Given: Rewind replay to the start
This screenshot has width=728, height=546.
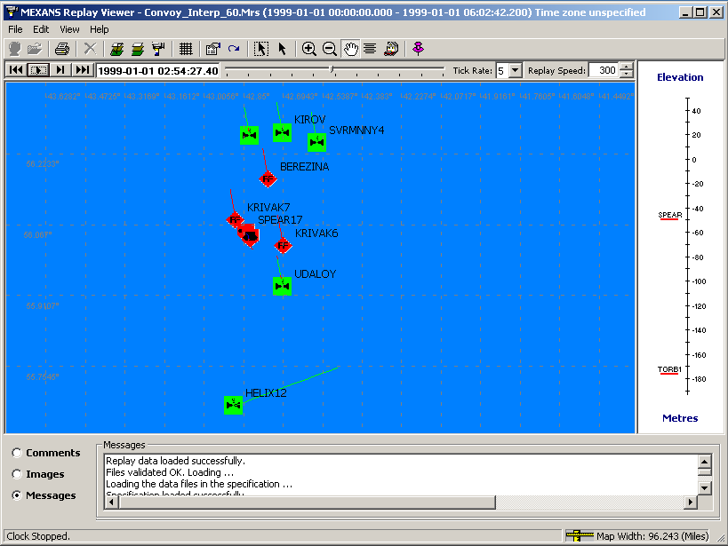Looking at the screenshot, I should pyautogui.click(x=16, y=70).
